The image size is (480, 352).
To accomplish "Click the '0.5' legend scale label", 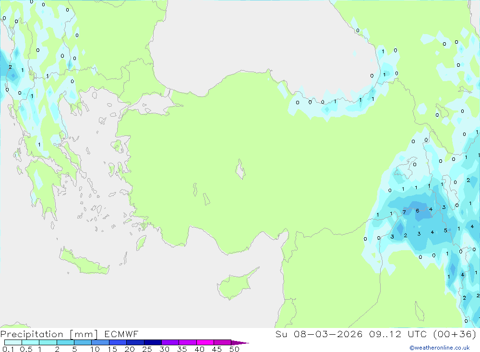I will 26,349.
